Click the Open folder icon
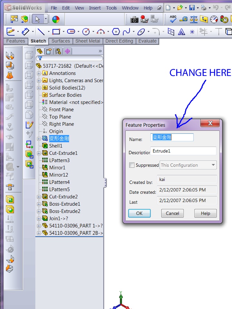This screenshot has height=309, width=232. tap(180, 8)
